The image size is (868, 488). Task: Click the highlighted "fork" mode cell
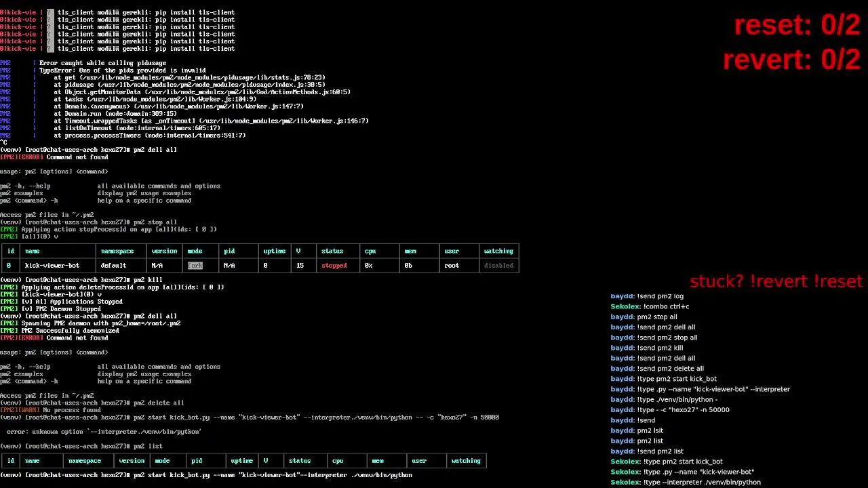pyautogui.click(x=195, y=266)
